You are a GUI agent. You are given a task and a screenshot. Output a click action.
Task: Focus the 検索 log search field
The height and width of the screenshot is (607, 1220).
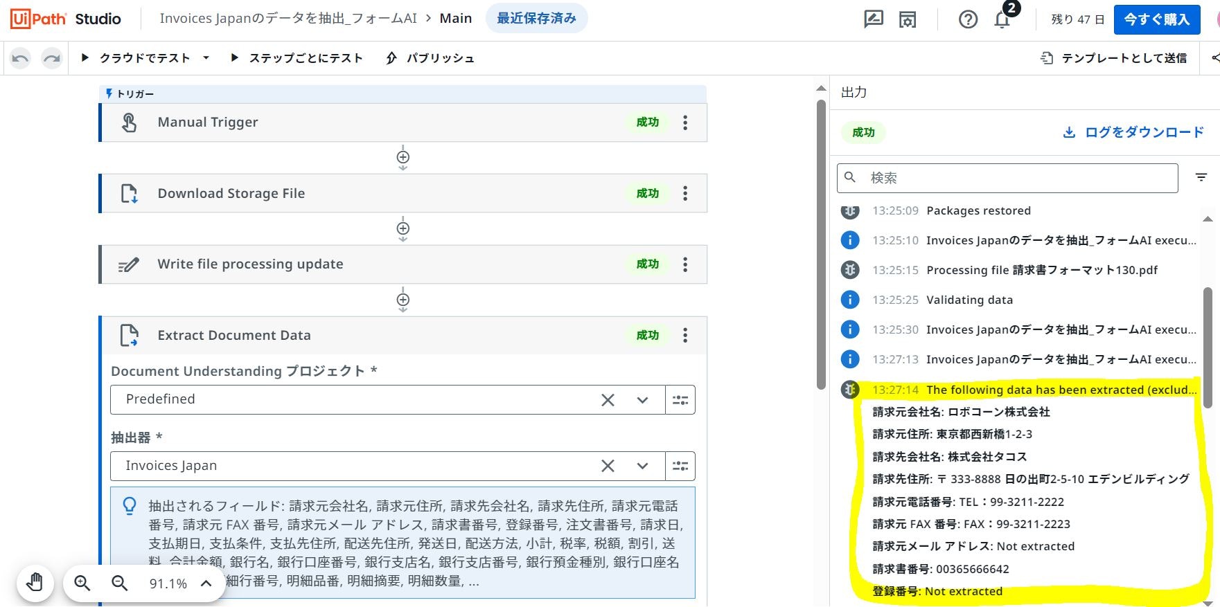[1007, 178]
